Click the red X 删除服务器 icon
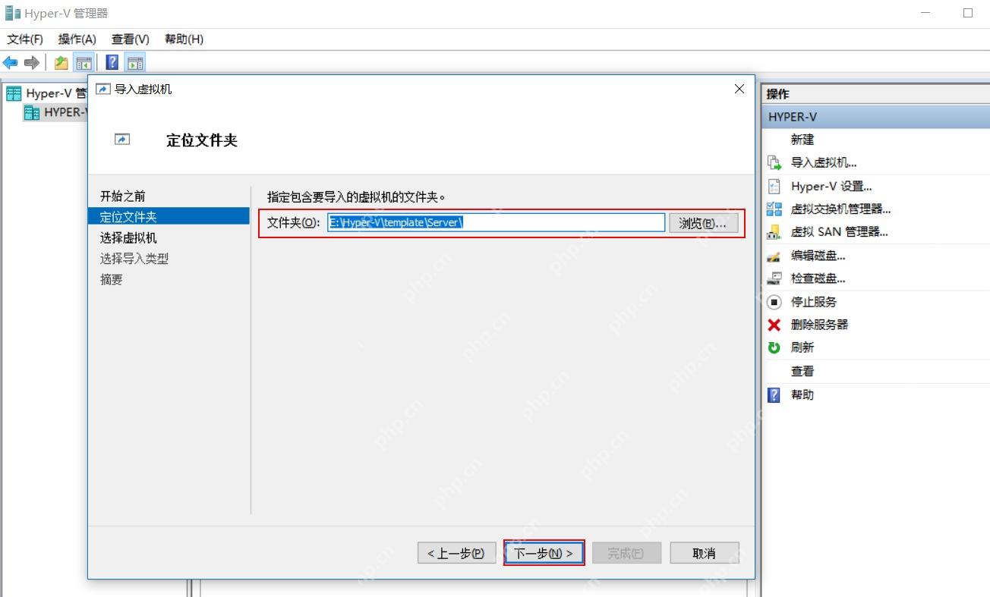 (x=774, y=325)
